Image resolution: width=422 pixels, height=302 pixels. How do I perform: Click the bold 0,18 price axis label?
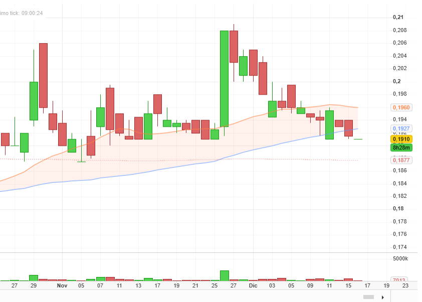[398, 209]
